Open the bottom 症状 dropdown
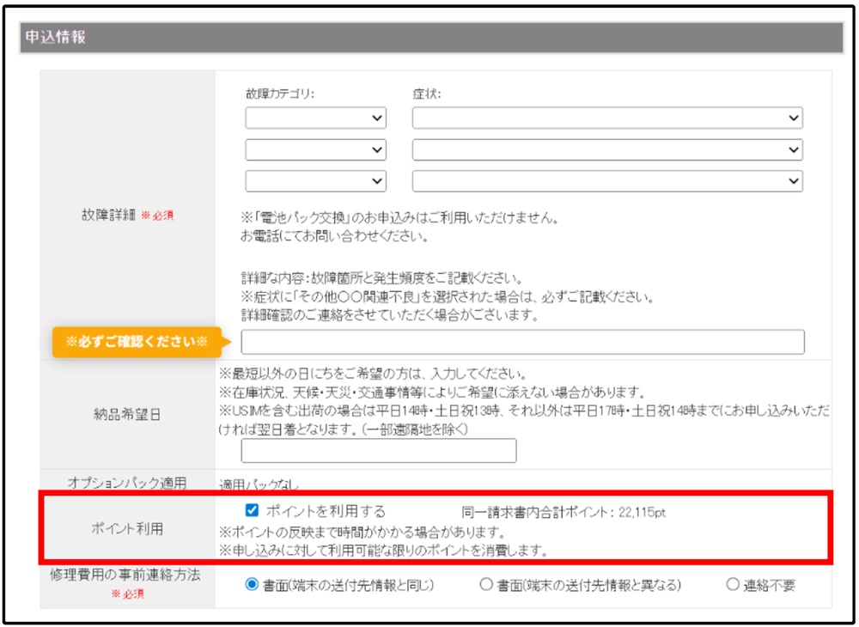859x627 pixels. (608, 180)
